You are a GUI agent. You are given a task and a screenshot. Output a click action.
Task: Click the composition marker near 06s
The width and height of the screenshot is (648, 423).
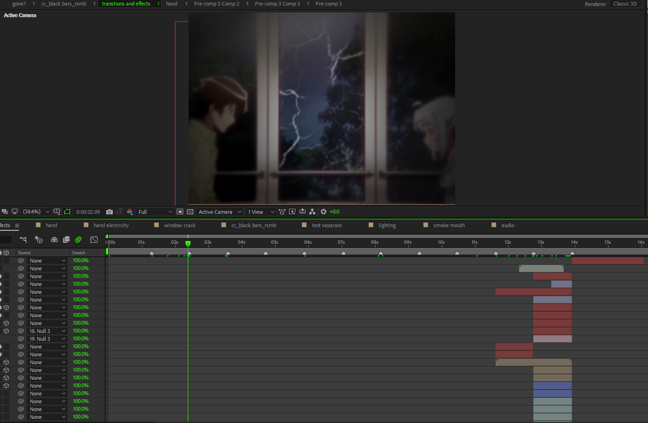[304, 253]
